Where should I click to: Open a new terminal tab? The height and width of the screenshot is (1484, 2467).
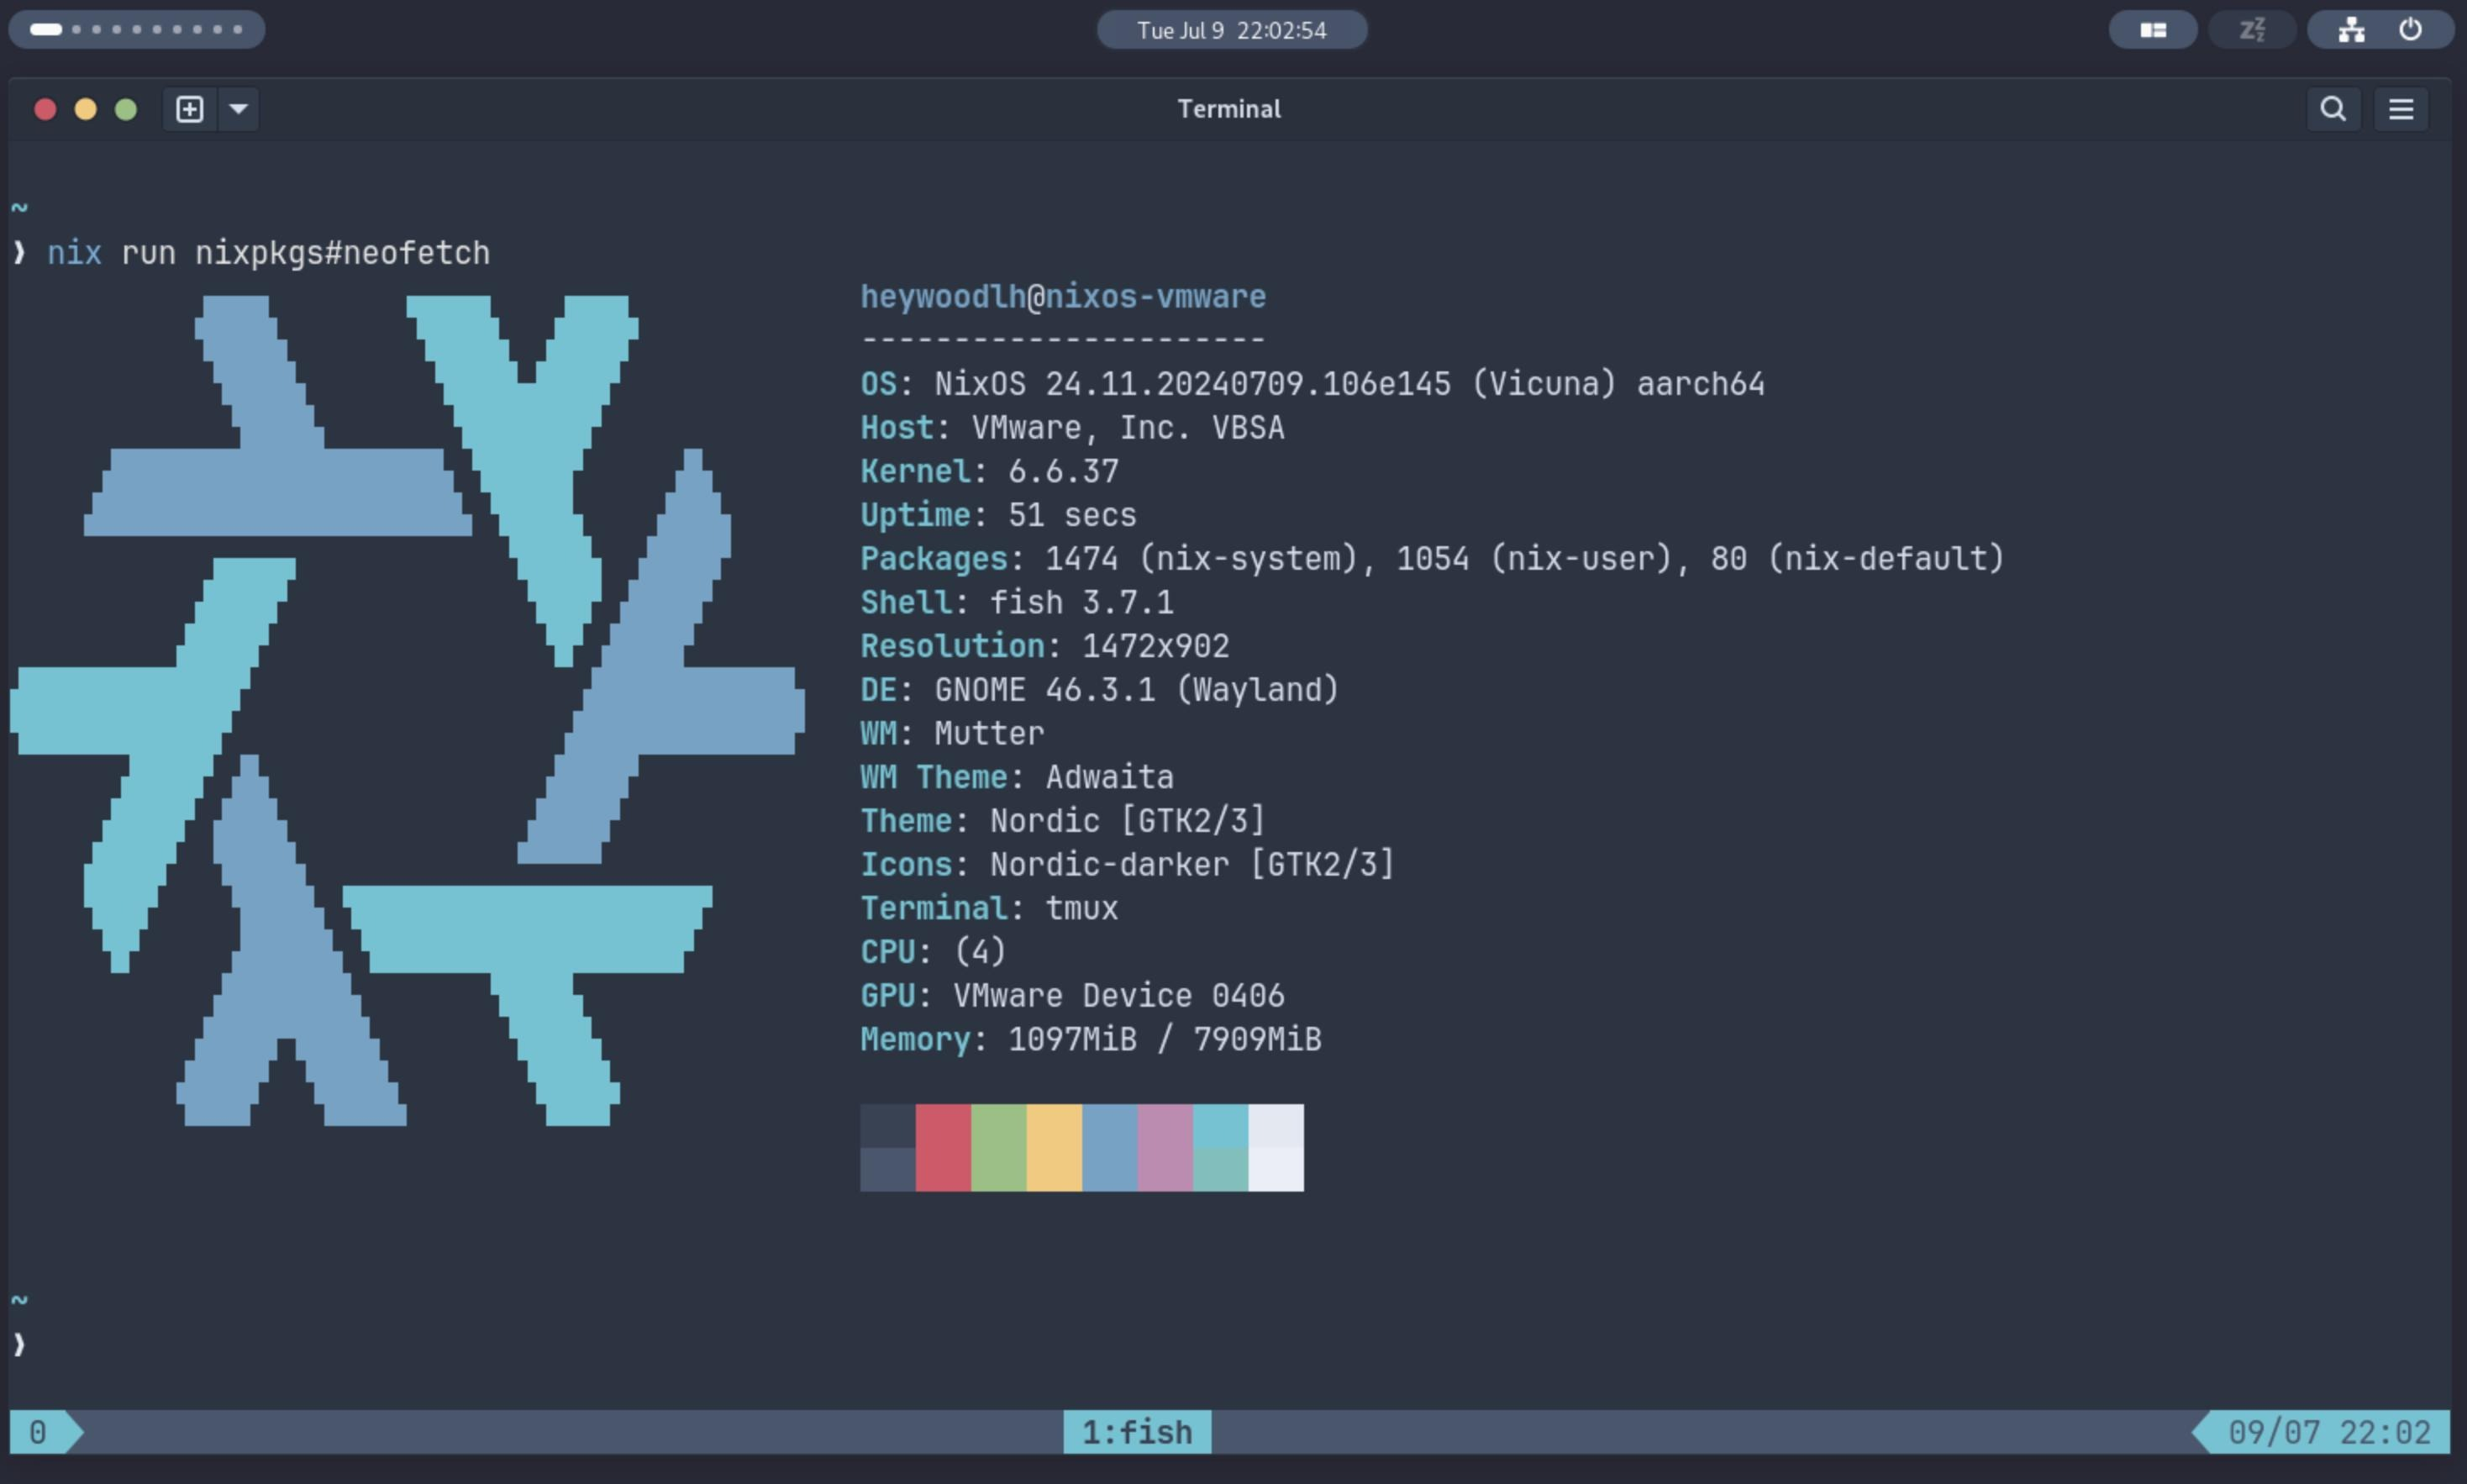(190, 109)
